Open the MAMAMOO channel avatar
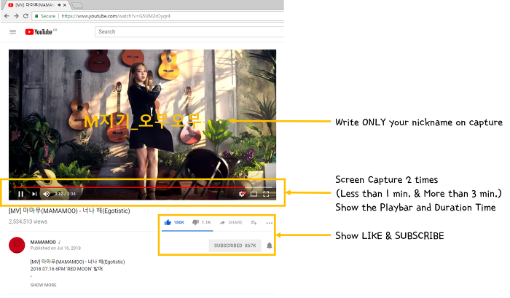The image size is (510, 298). pyautogui.click(x=17, y=245)
